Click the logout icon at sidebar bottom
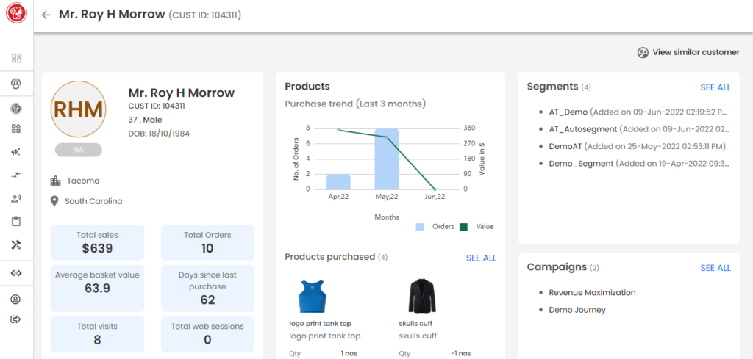Screen dimensions: 753x359 pos(16,319)
